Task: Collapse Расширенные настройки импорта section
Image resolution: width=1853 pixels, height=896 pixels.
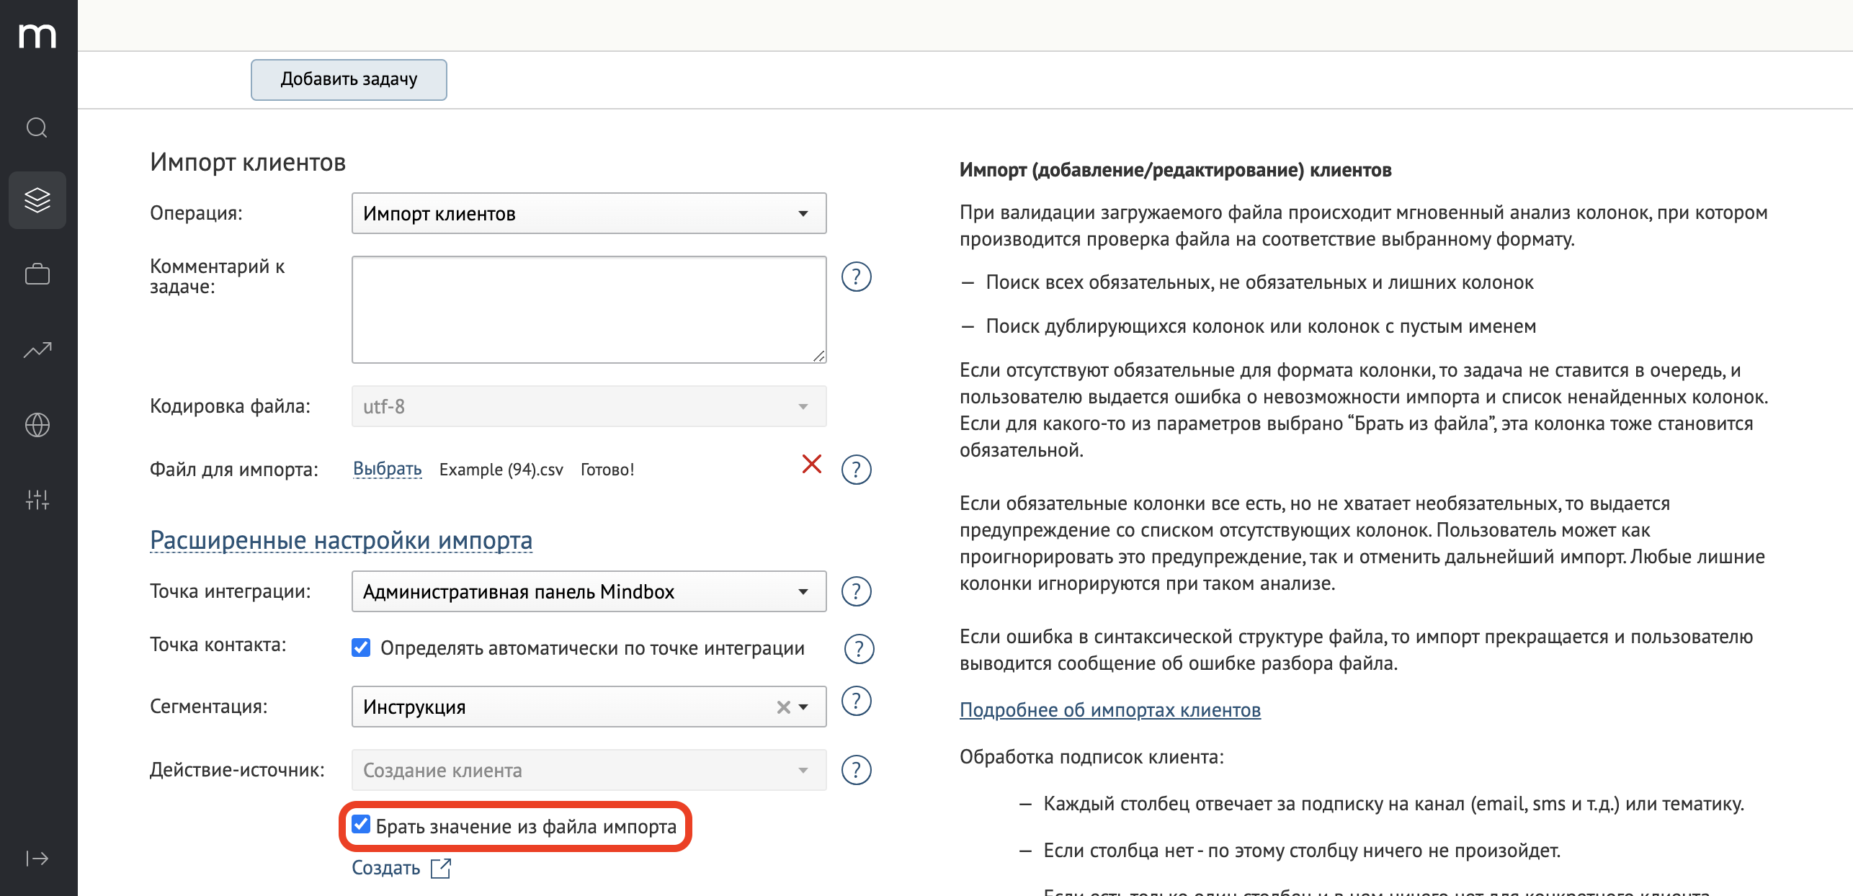Action: coord(341,540)
